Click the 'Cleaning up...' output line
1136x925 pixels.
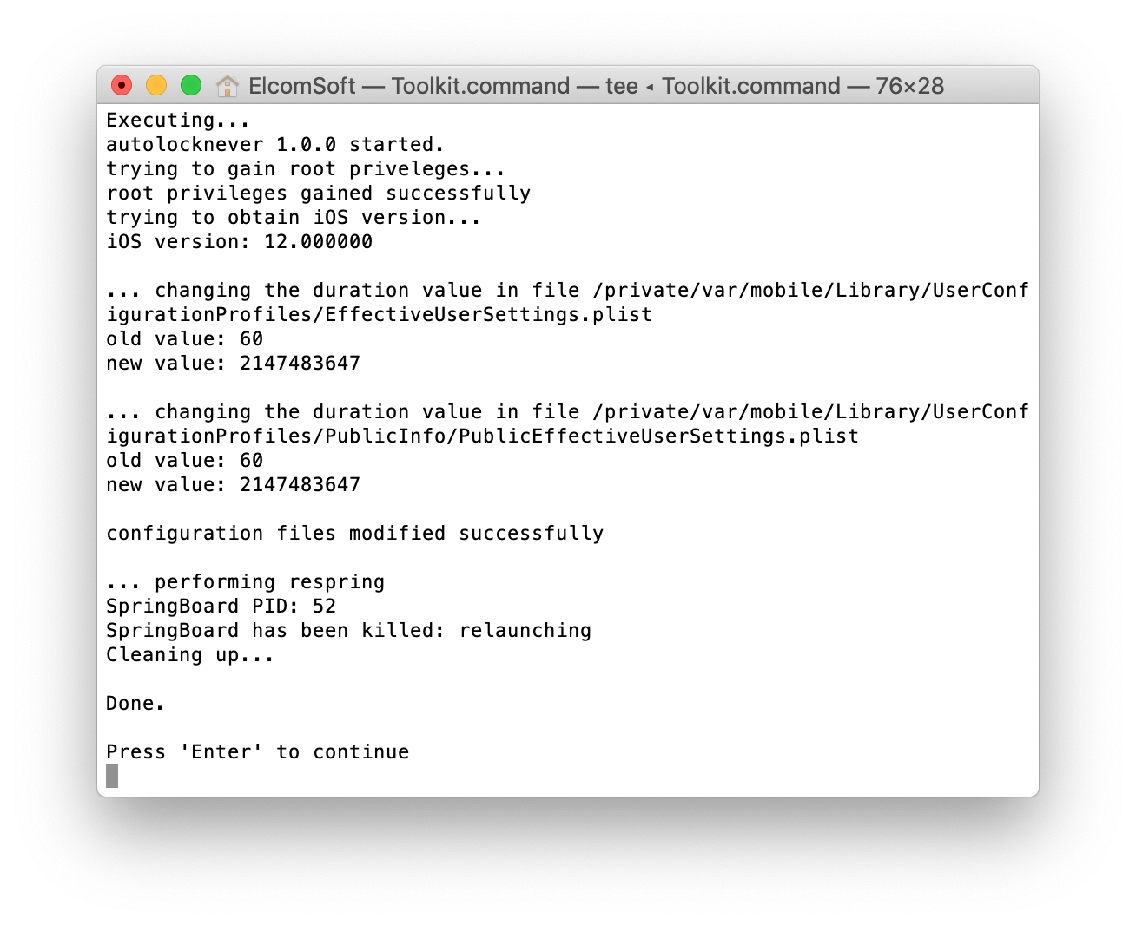(190, 654)
